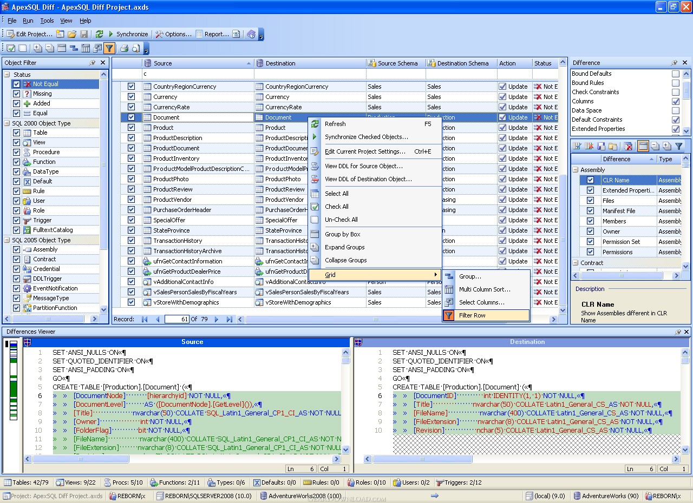Click the Source column sort arrow
The height and width of the screenshot is (503, 693).
point(249,63)
